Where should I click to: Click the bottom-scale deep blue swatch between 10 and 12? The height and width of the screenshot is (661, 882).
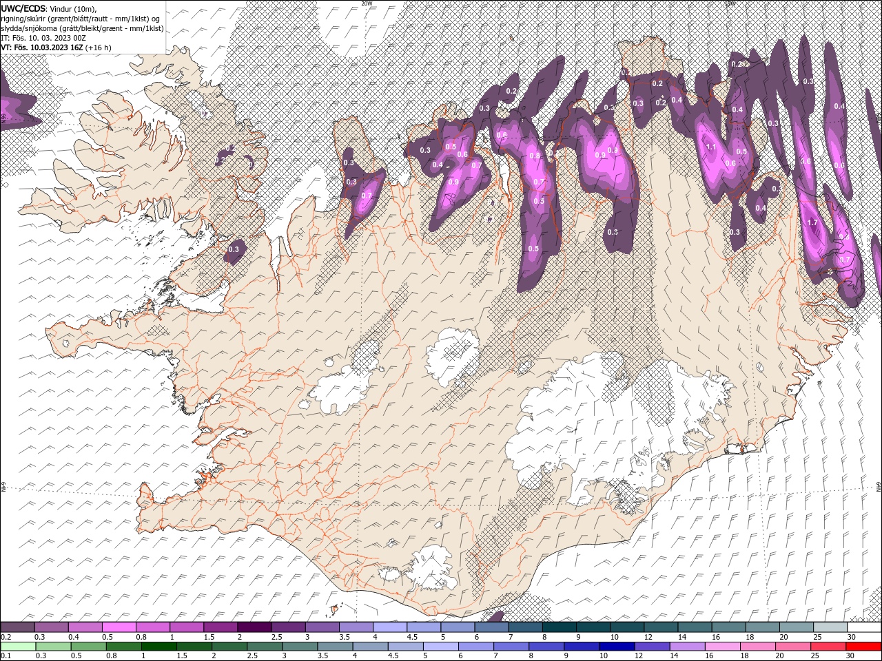point(616,646)
